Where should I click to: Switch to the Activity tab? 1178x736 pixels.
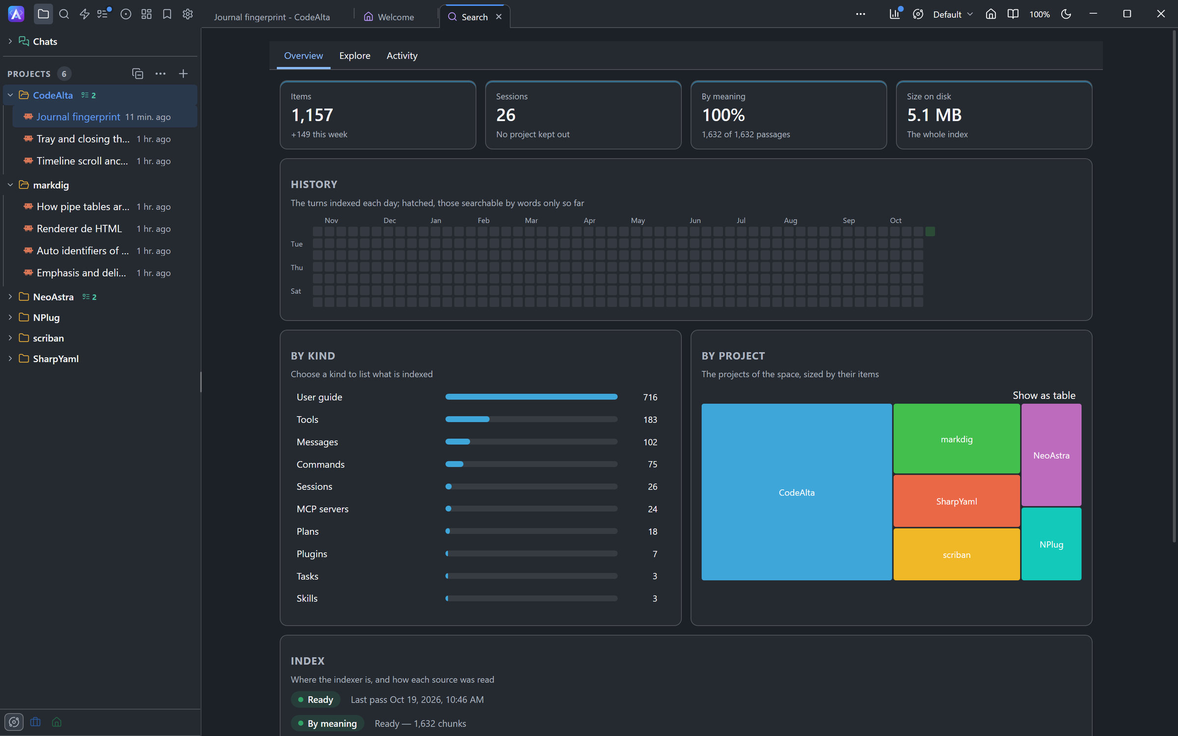point(402,55)
